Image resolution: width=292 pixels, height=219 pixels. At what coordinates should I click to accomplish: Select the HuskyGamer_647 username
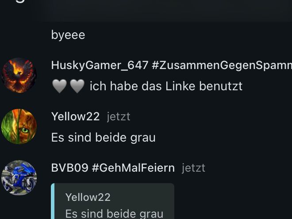pyautogui.click(x=100, y=65)
